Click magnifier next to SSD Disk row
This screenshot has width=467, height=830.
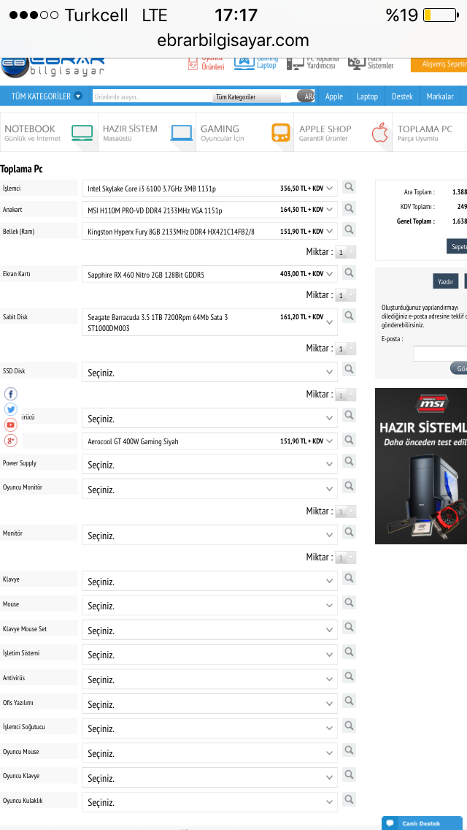point(349,369)
